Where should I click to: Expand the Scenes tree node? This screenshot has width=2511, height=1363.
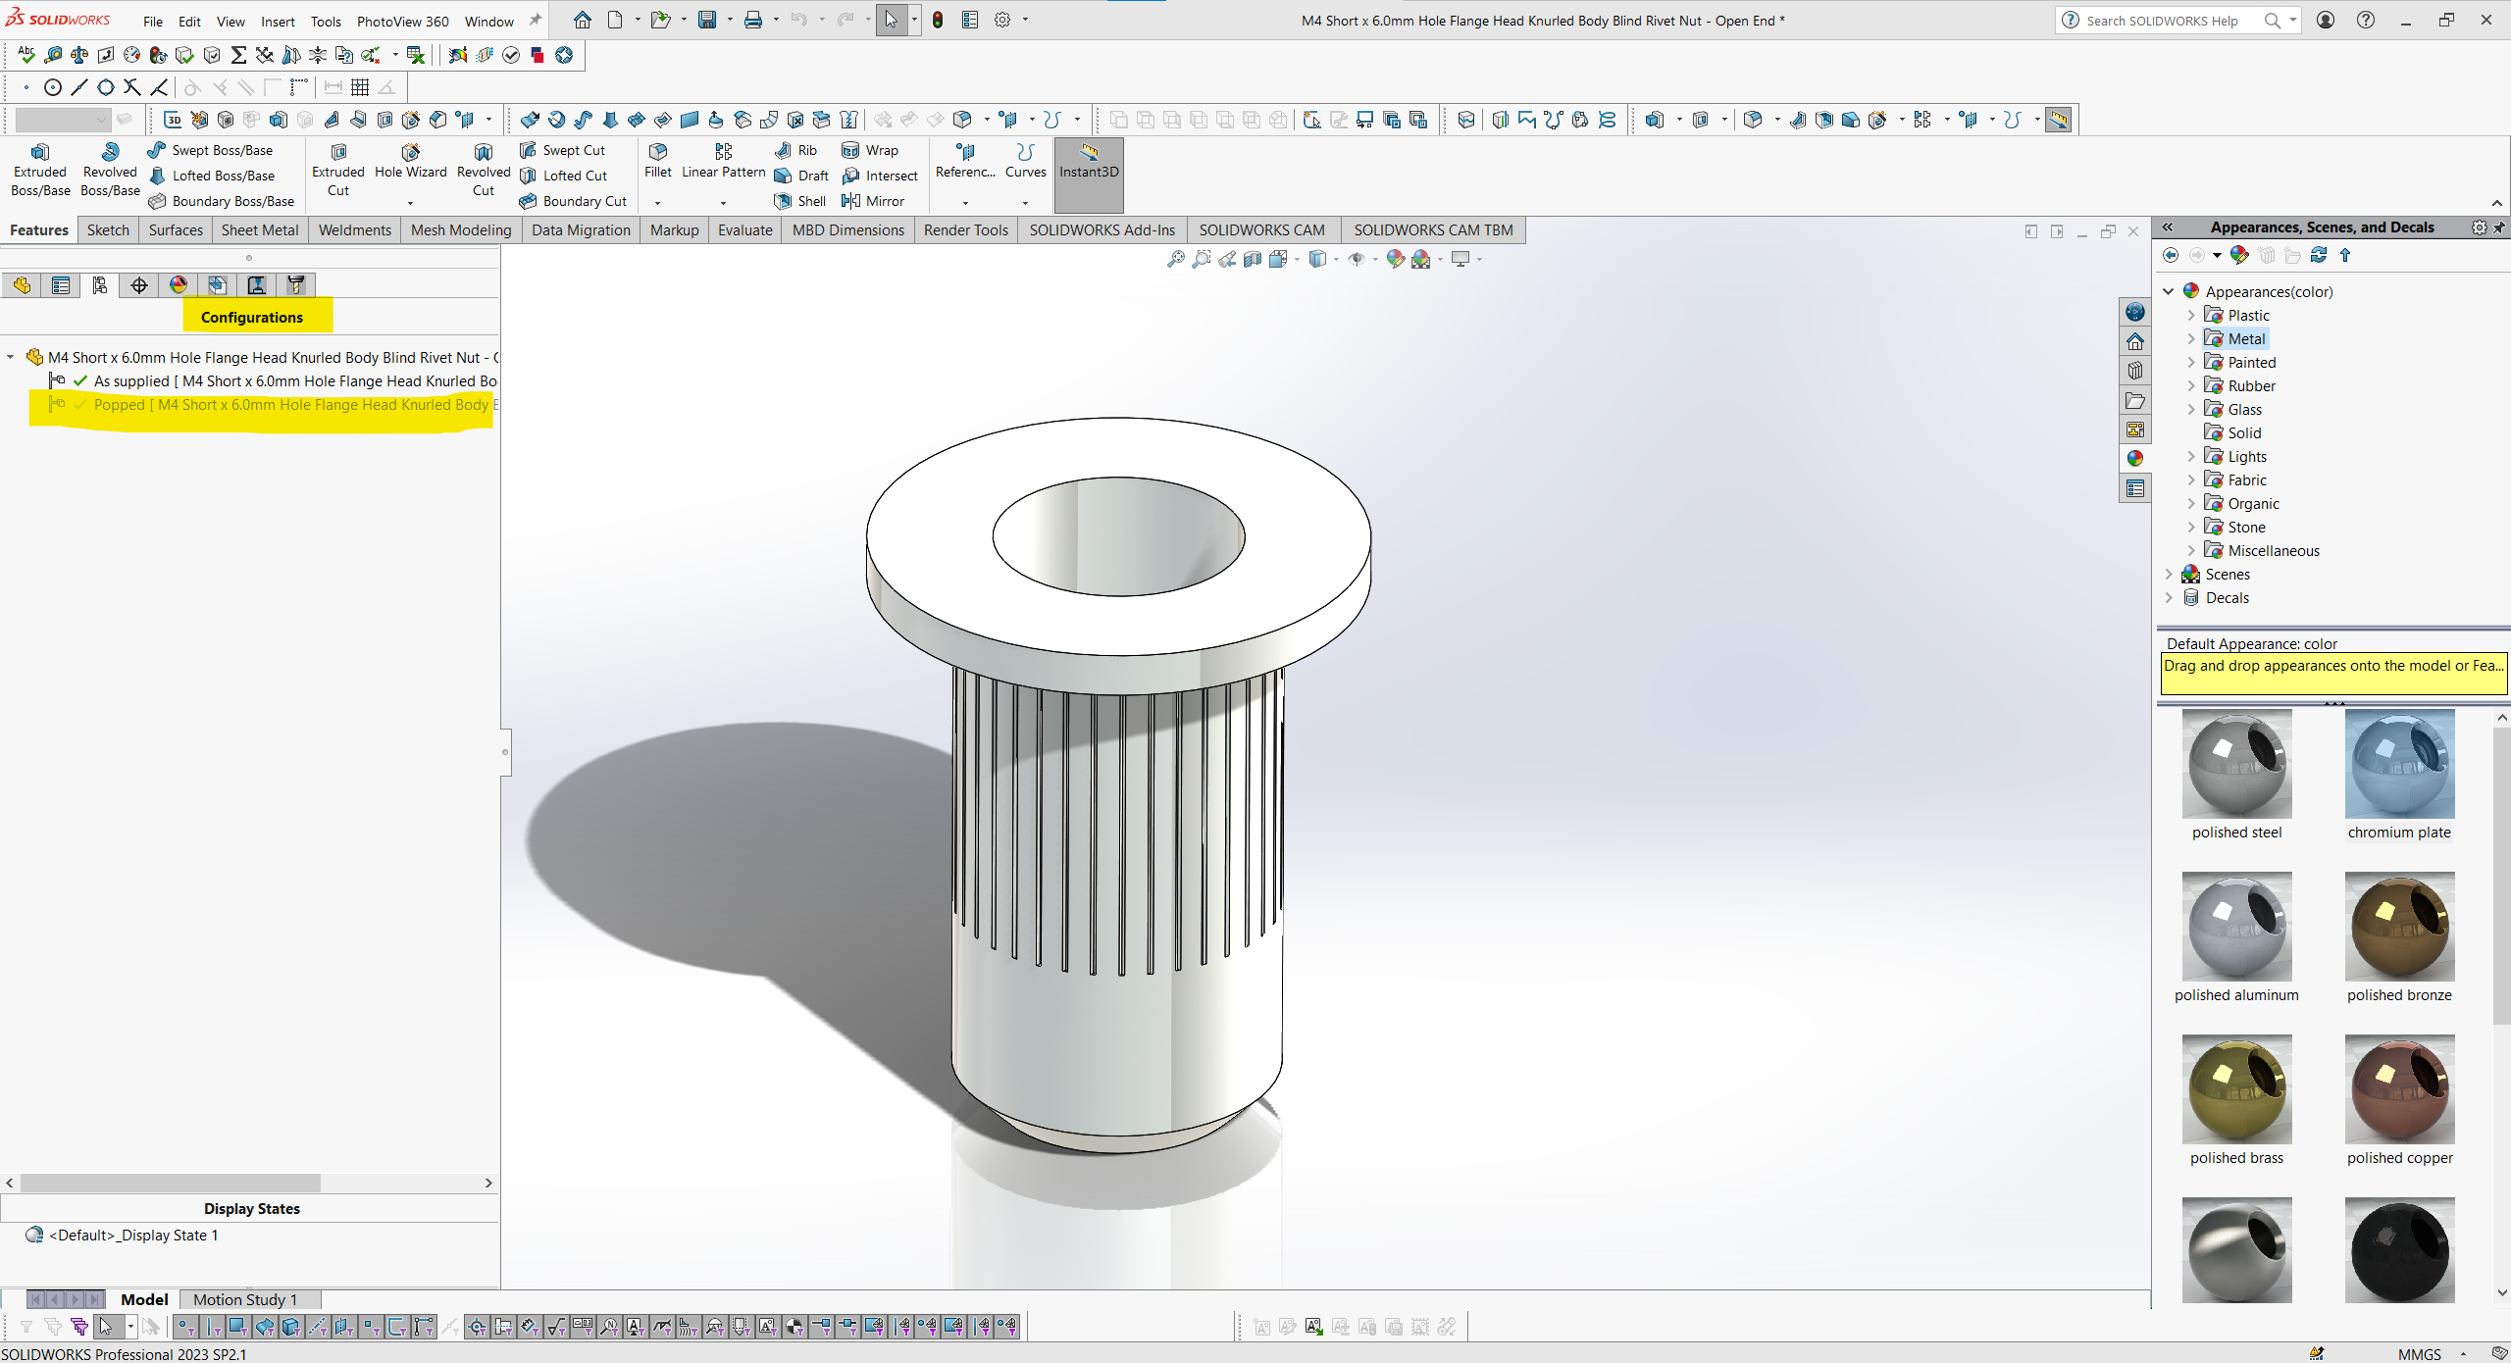[2170, 575]
